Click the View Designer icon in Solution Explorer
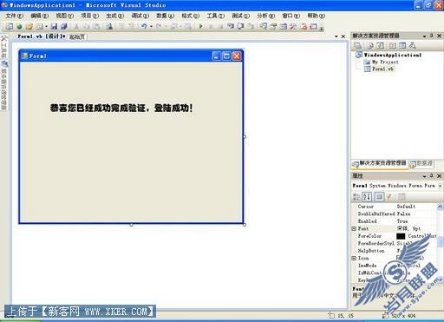 [402, 45]
